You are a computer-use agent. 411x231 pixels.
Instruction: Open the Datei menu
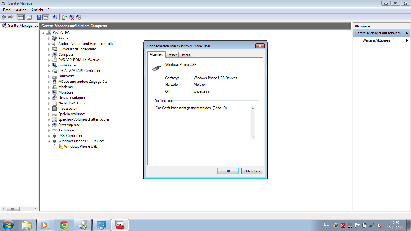click(7, 10)
